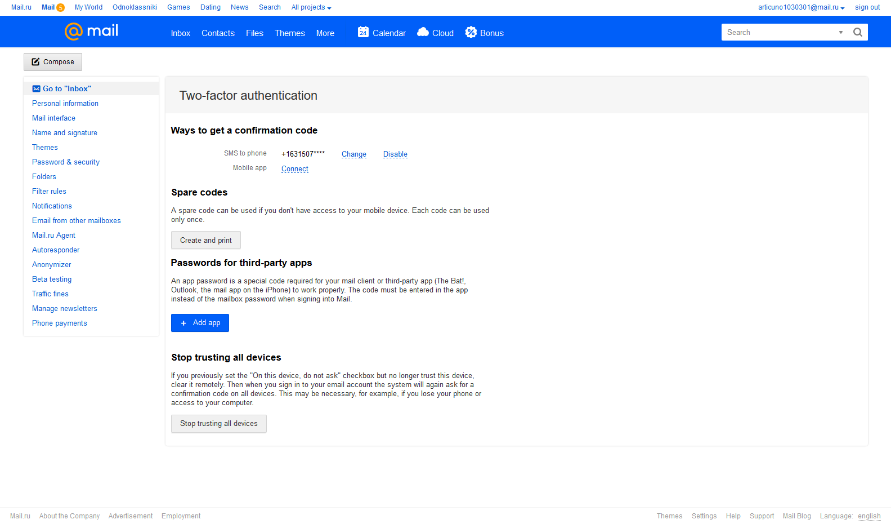Change language via the english selector
891x524 pixels.
pyautogui.click(x=869, y=516)
